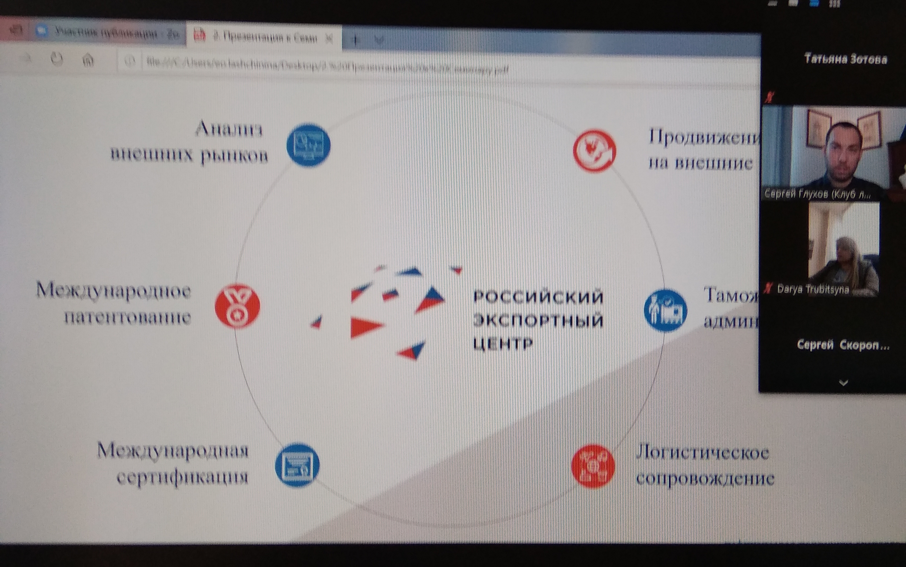Click the РОССИЙСКИЙ ЭКСПОРТНЫЙ ЦЕНТР title
Image resolution: width=906 pixels, height=567 pixels.
pyautogui.click(x=538, y=320)
